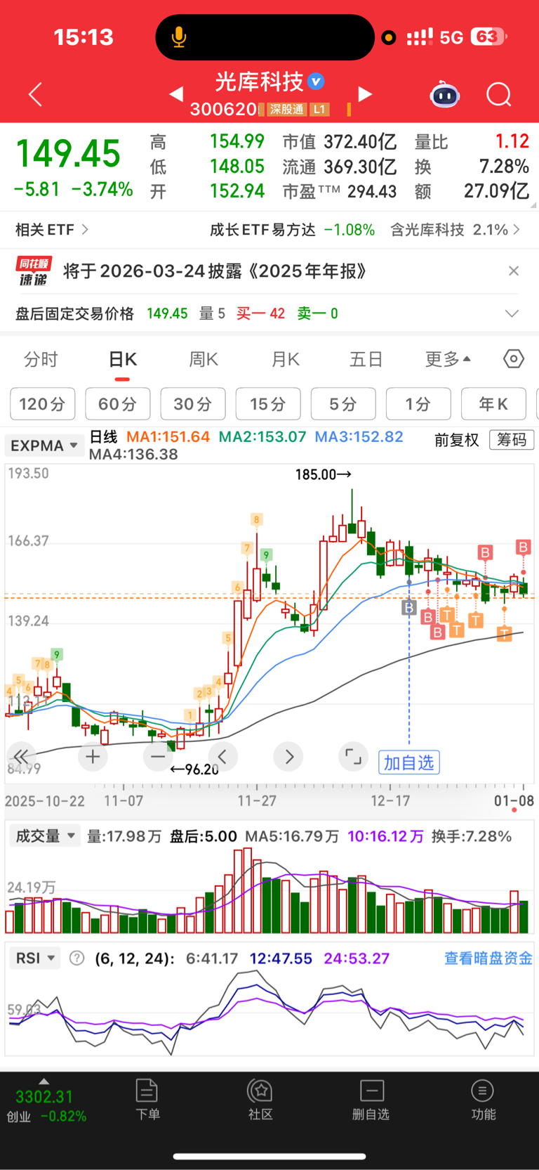The height and width of the screenshot is (1170, 539).
Task: Switch to 五日 tab
Action: 366,359
